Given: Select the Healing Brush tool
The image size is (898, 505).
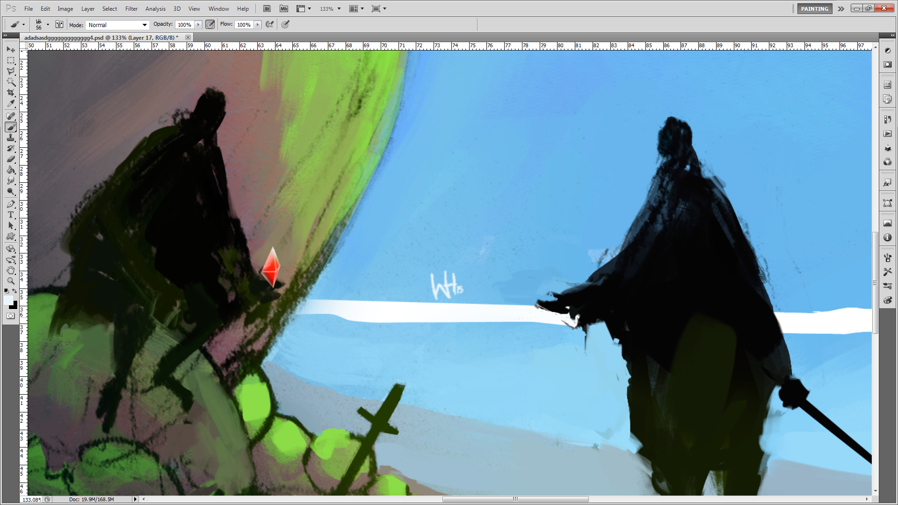Looking at the screenshot, I should coord(11,116).
